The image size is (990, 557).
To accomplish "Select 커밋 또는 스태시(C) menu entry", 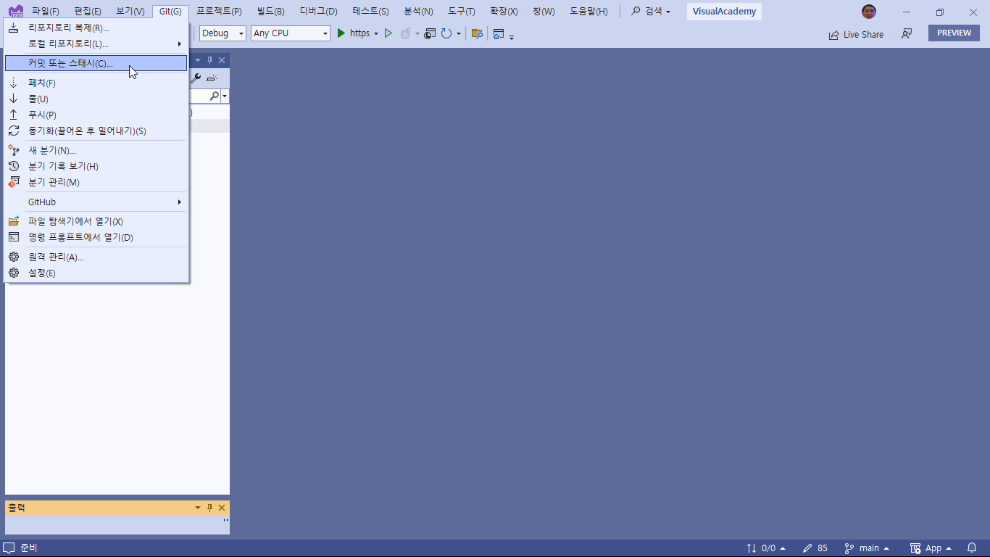I will (70, 63).
